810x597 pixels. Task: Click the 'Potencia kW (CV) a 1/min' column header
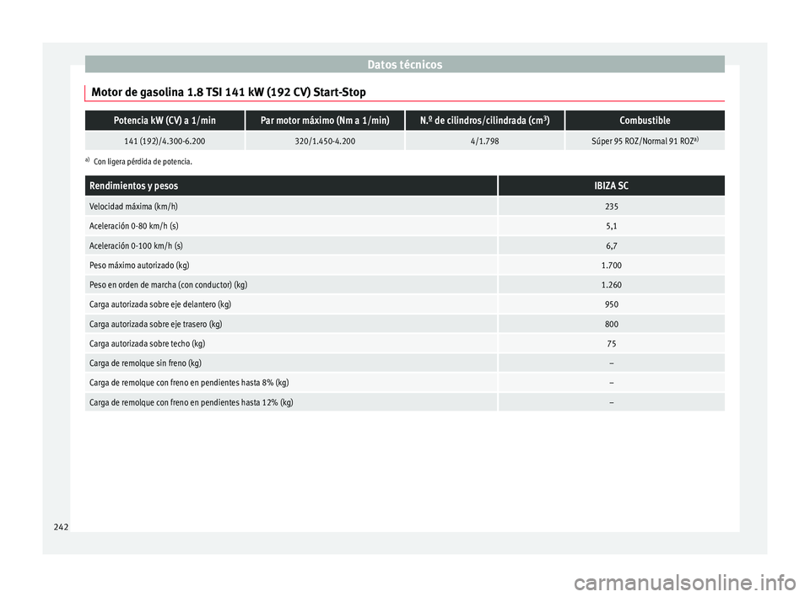point(165,121)
